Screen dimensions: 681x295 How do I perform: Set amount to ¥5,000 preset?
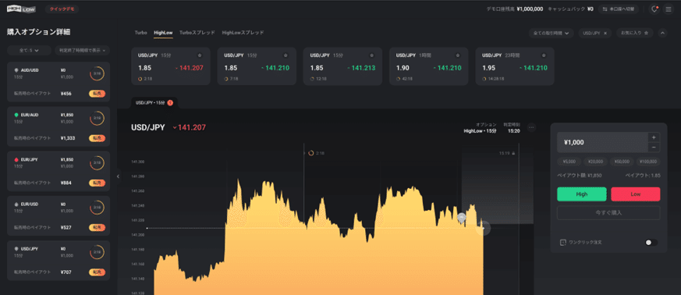point(569,162)
